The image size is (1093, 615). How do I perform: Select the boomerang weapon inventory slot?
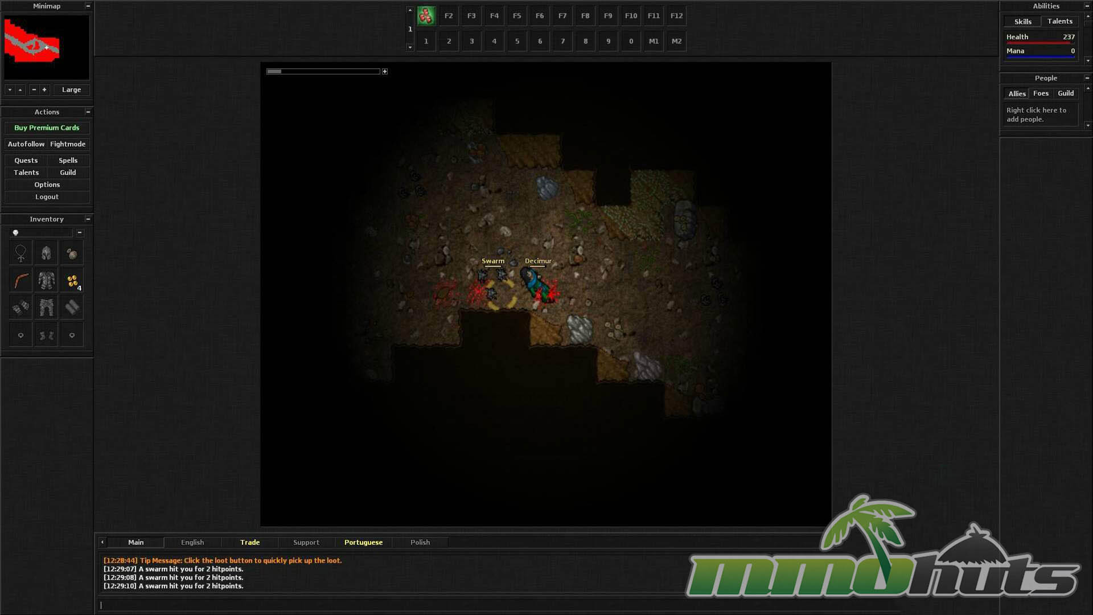click(21, 280)
